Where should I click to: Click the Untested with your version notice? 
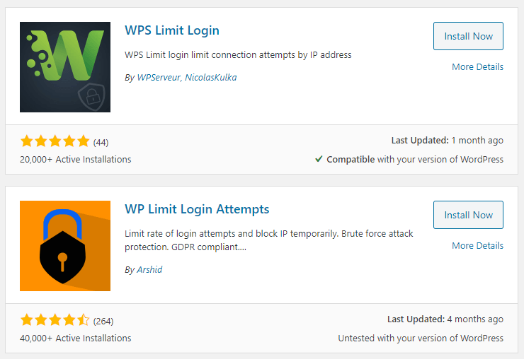(x=421, y=339)
